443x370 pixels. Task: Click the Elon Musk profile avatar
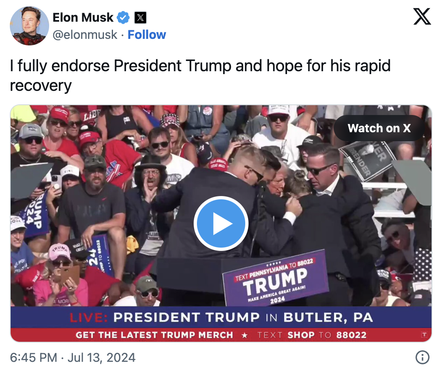tap(29, 26)
